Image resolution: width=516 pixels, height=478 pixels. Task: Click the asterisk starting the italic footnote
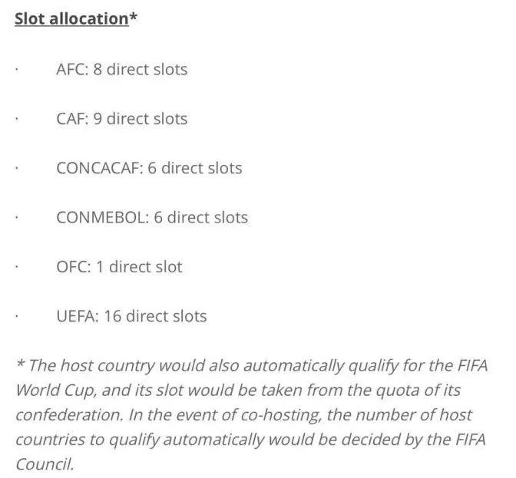click(x=19, y=363)
